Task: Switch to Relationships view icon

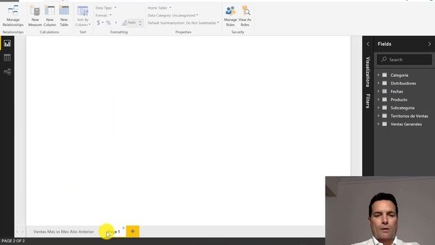Action: 7,72
